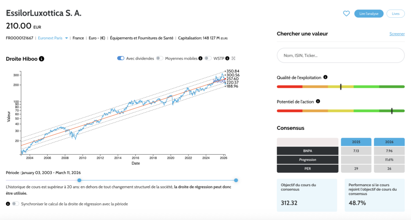Screen dimensions: 411x220
Task: Click info icon beside WSTP
Action: click(227, 59)
